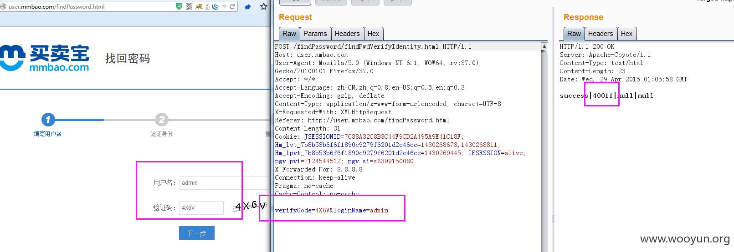The width and height of the screenshot is (734, 252).
Task: Click the Response section heading
Action: pos(583,17)
